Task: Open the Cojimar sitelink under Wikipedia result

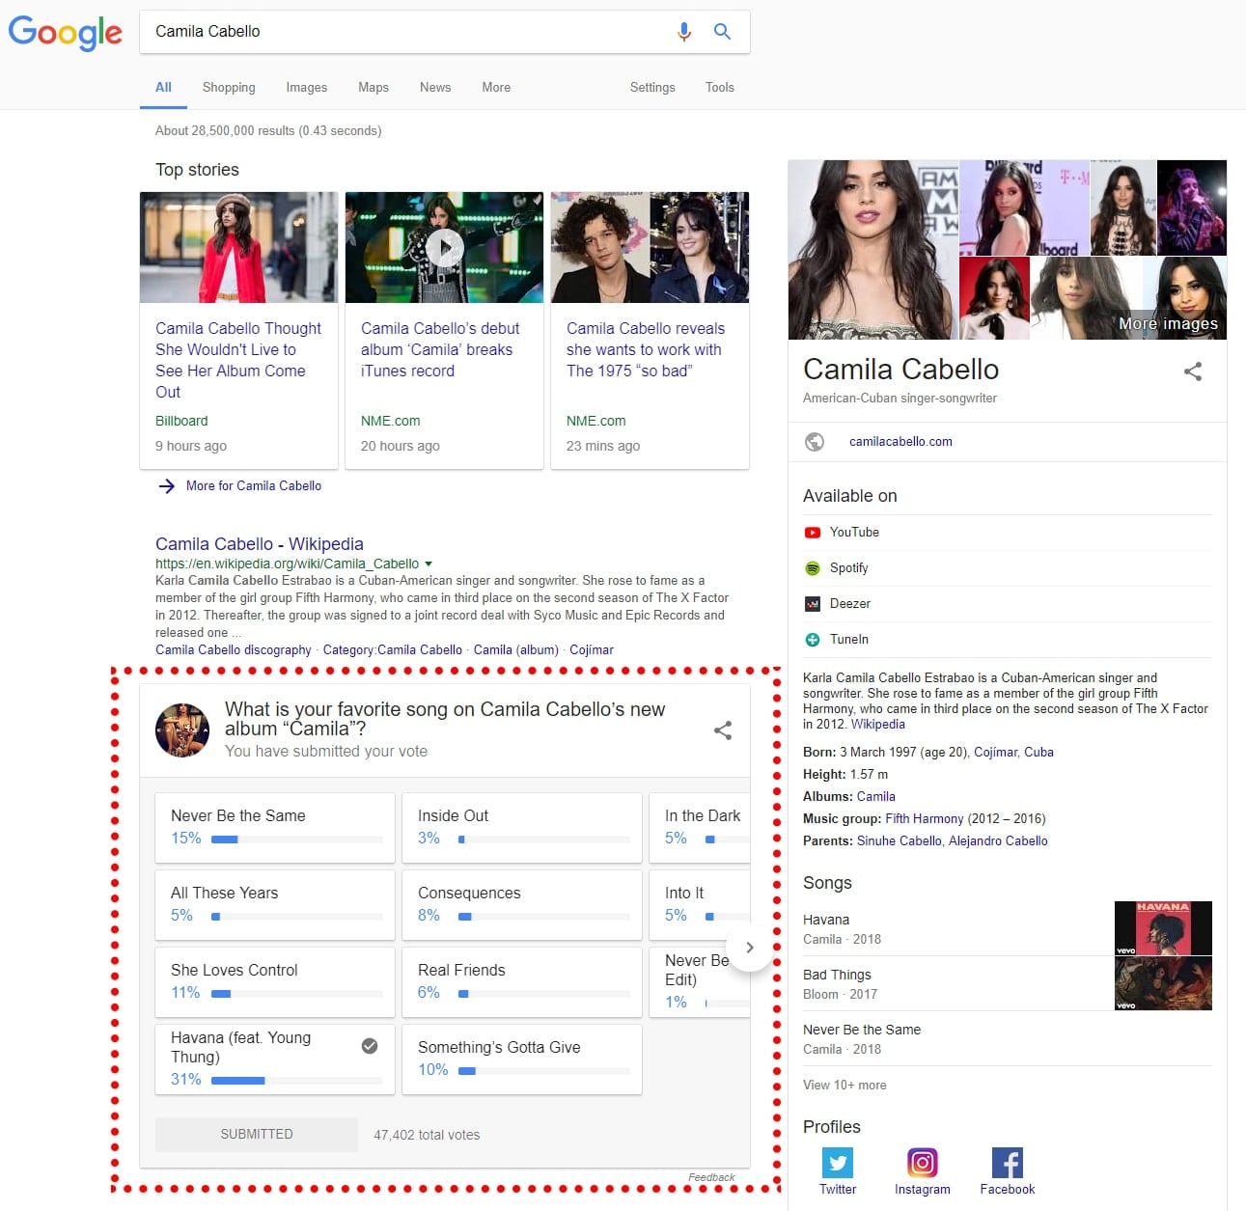Action: point(592,650)
